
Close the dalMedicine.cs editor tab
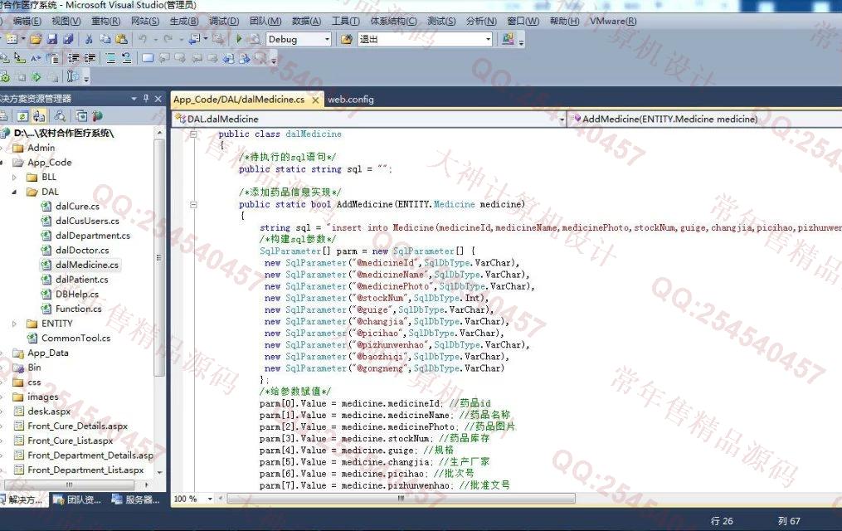click(316, 100)
